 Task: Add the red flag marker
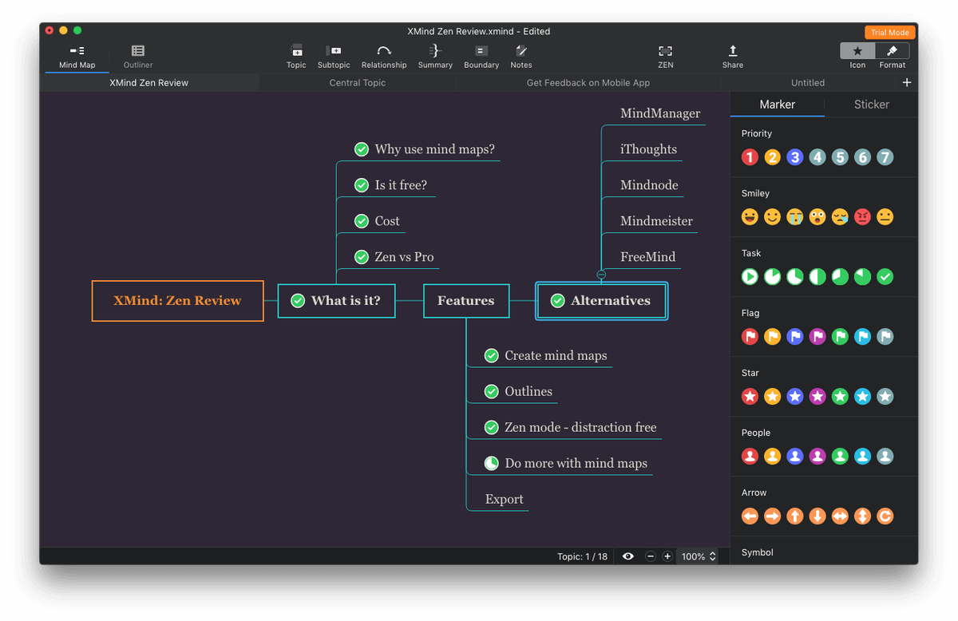pyautogui.click(x=750, y=337)
